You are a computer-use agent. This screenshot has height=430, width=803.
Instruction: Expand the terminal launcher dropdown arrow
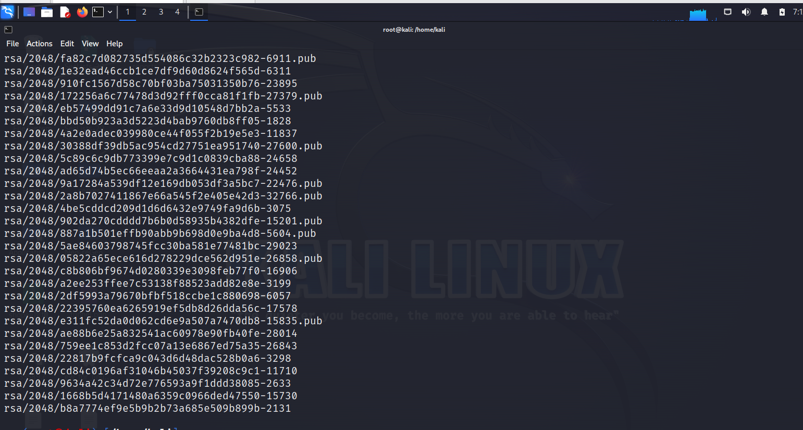tap(110, 12)
